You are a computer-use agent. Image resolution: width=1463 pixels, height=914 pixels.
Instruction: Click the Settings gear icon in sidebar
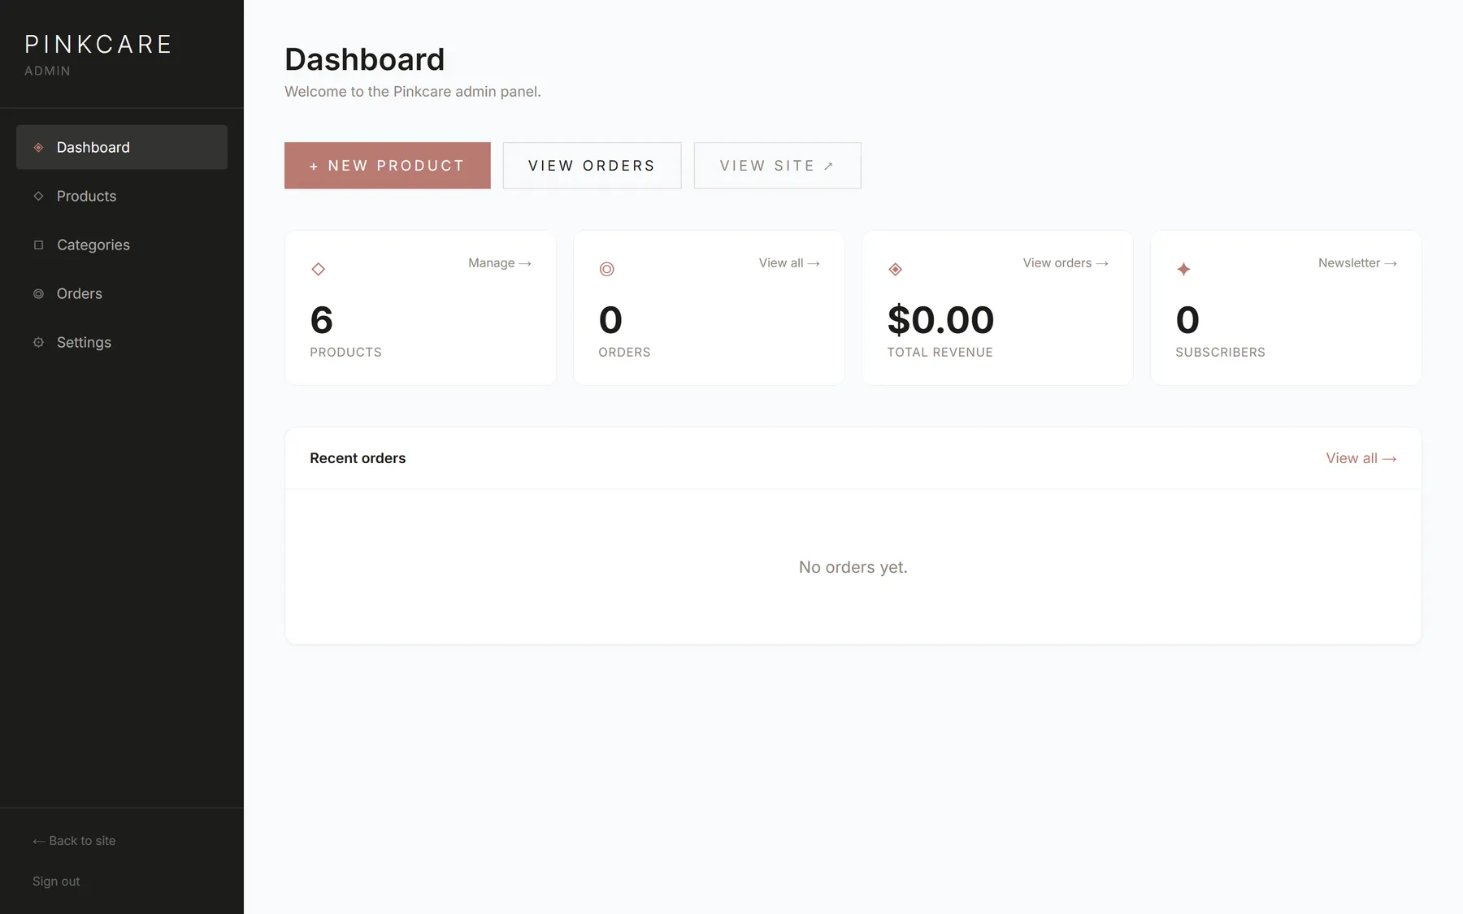[38, 342]
